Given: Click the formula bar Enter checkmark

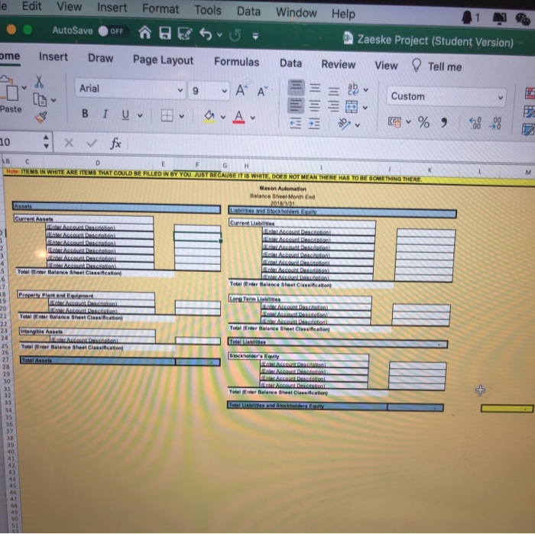Looking at the screenshot, I should tap(92, 143).
